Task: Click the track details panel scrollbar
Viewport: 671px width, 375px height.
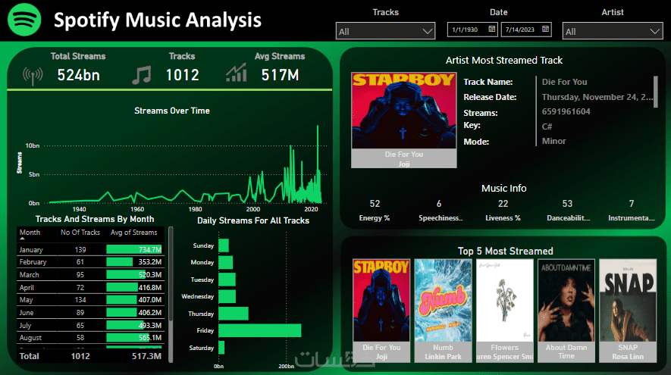Action: coord(656,92)
